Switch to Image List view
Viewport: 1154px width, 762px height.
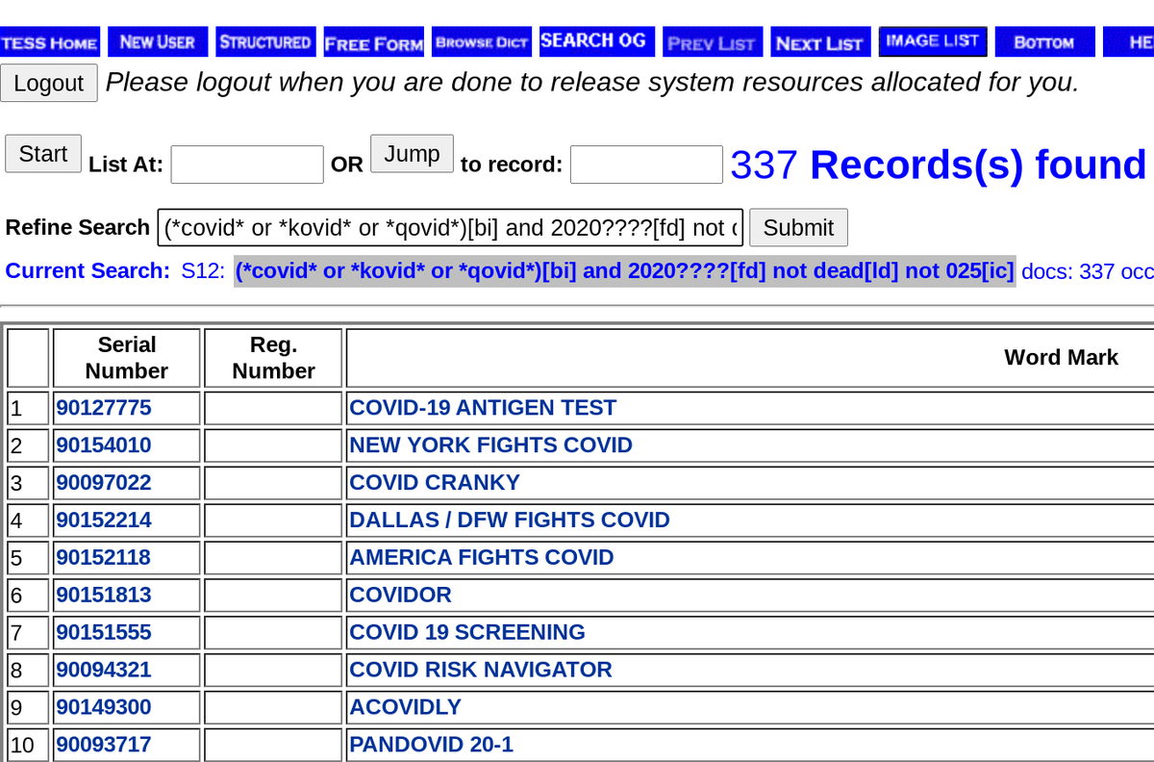[x=932, y=40]
